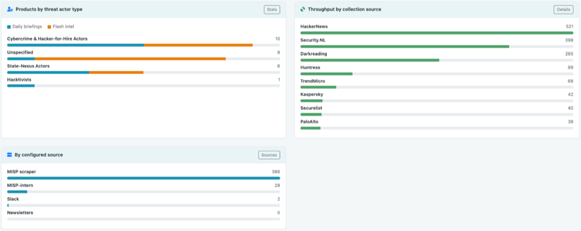Screen dimensions: 581x231
Task: Click the MISP scraper count 386
Action: coord(276,172)
